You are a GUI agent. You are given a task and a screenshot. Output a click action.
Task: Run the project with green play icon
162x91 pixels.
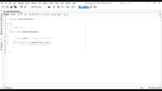(63, 7)
